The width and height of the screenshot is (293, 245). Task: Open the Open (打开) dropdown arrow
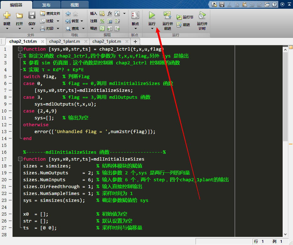tap(19, 29)
